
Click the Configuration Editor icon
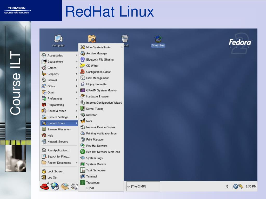pyautogui.click(x=83, y=72)
